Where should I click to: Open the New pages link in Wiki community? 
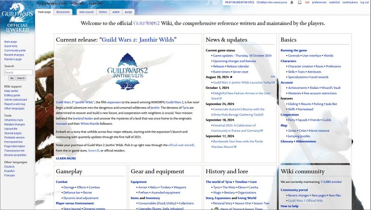[x=319, y=195]
